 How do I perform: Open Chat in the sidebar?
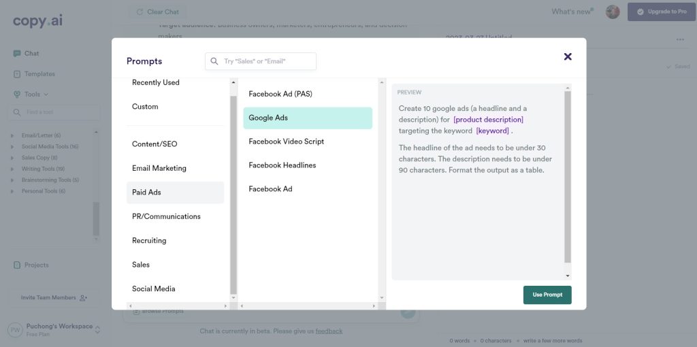click(26, 53)
